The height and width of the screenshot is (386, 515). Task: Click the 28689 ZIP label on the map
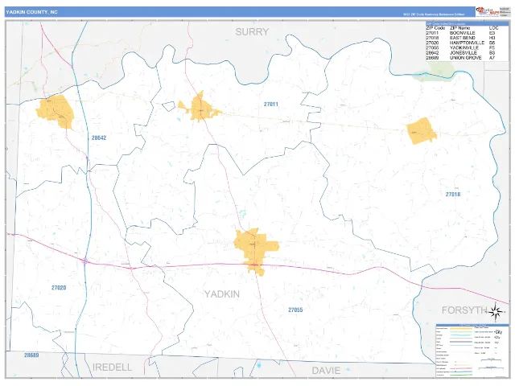point(31,355)
